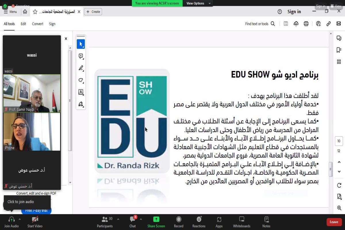Select the أ.د. حسني عوض participant tile
345x230 pixels.
(x=32, y=170)
